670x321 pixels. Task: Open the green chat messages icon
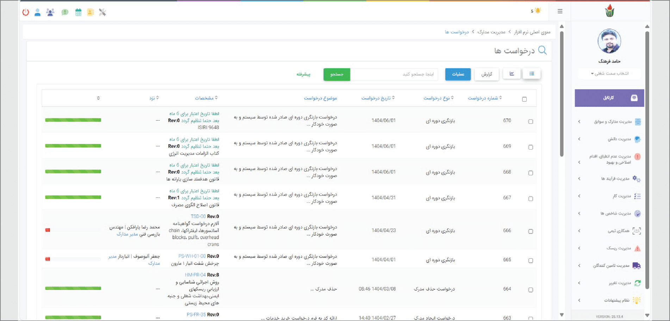65,12
